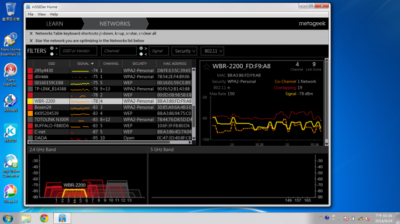Screen dimensions: 400x224
Task: Select the less-than signal filter radio
Action: [141, 54]
